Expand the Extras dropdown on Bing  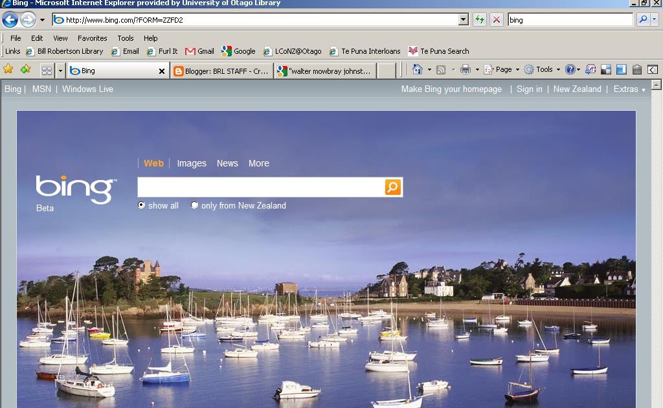pyautogui.click(x=627, y=89)
